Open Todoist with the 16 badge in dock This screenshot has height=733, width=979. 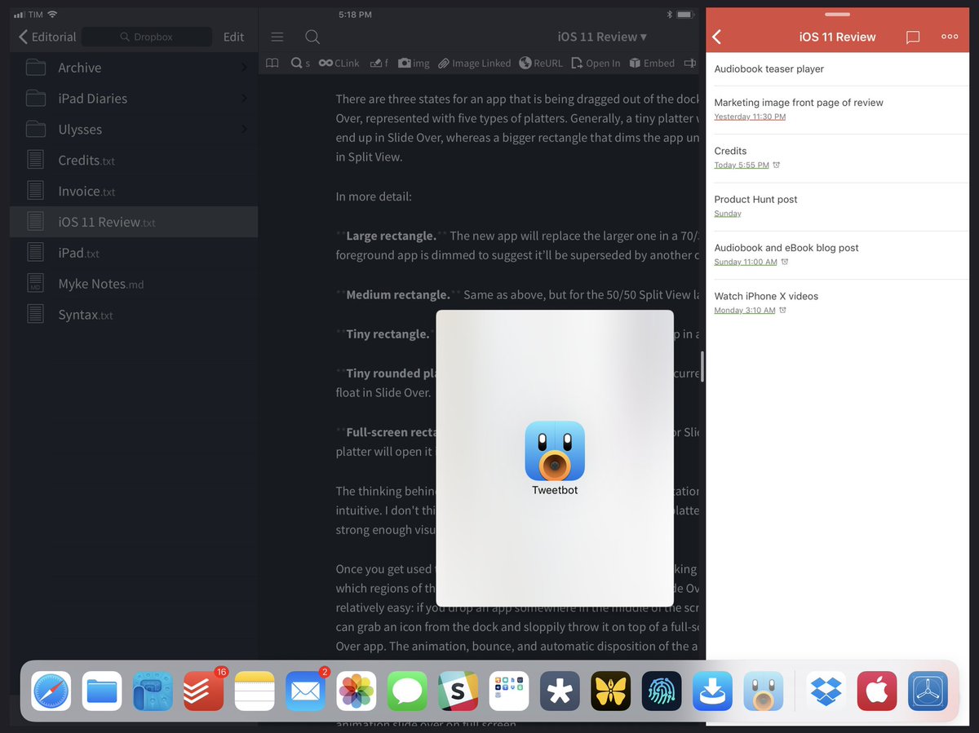click(204, 691)
